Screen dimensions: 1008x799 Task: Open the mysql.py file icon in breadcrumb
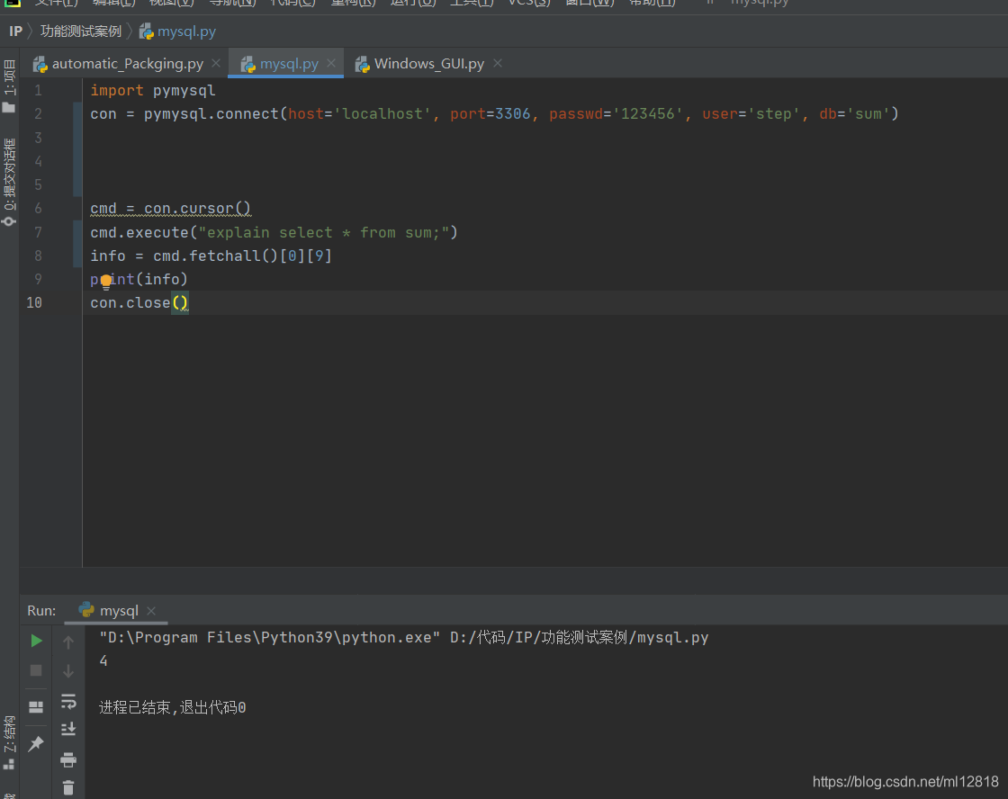point(144,31)
